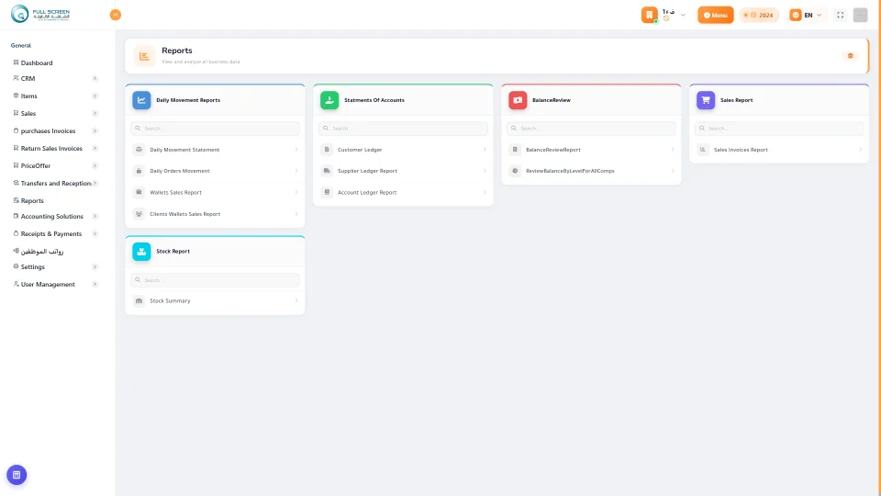Click the Wallets Sales Report row icon

[139, 192]
